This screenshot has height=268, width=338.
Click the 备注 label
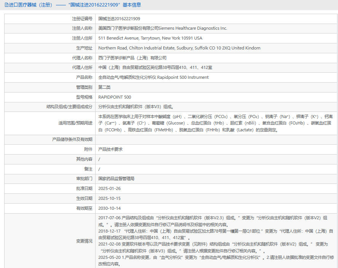(88, 169)
